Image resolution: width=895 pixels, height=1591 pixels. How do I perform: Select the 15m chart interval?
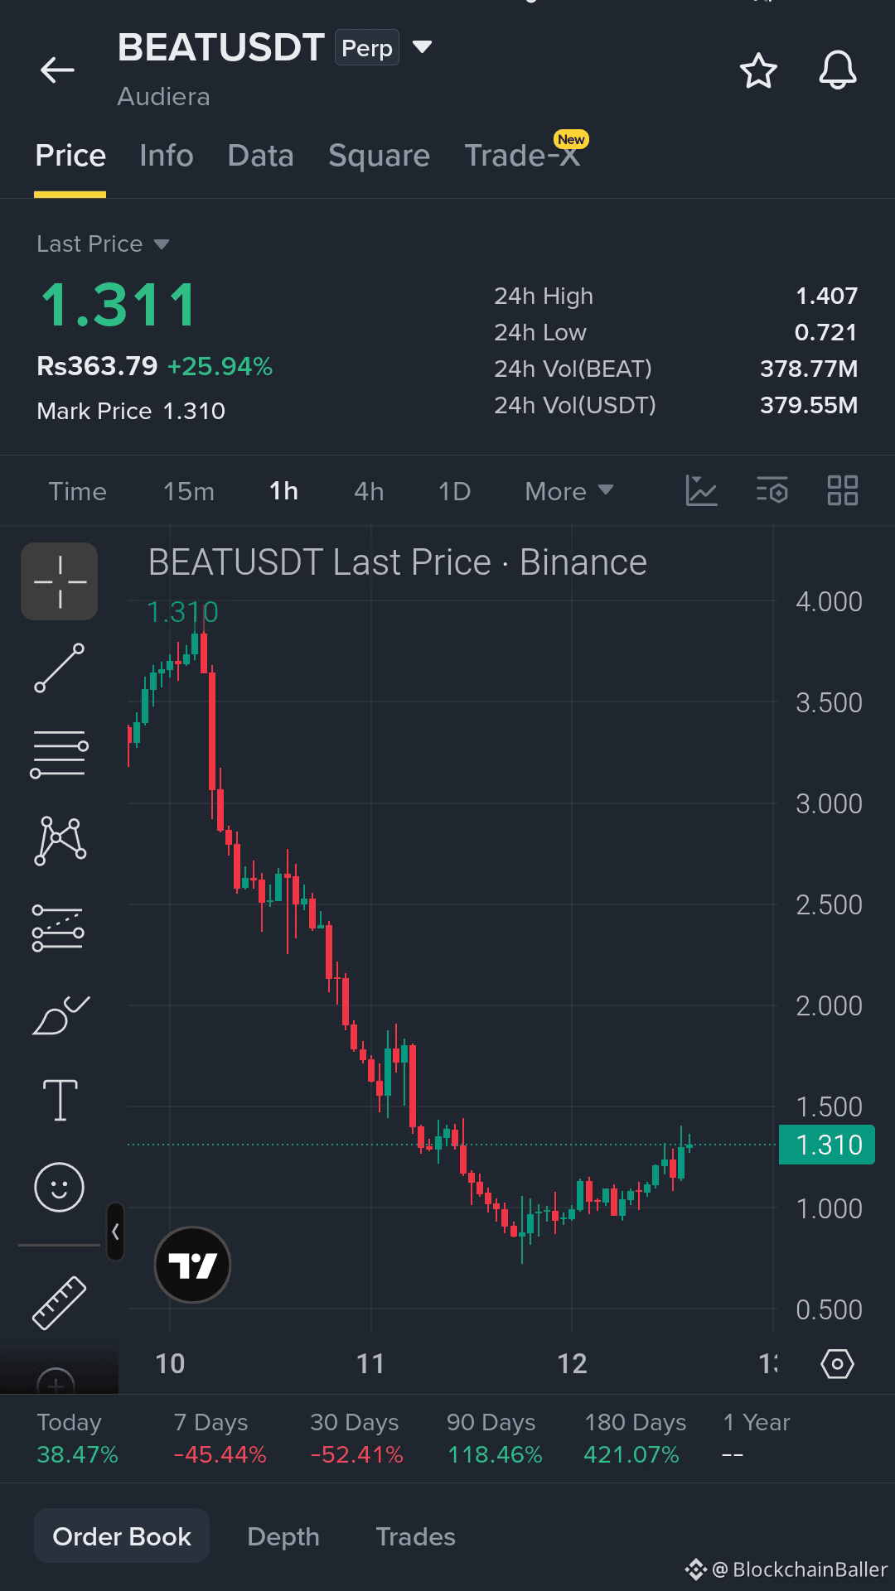click(x=188, y=491)
